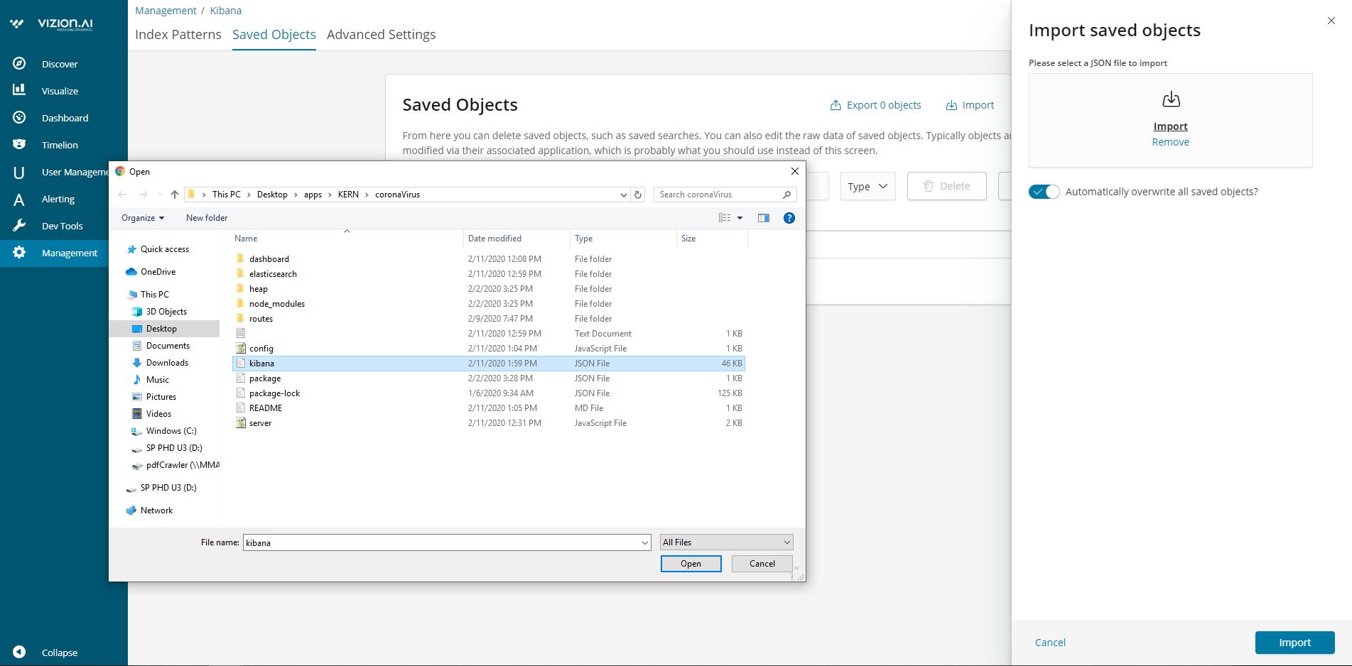Click the blue Import button

1294,643
